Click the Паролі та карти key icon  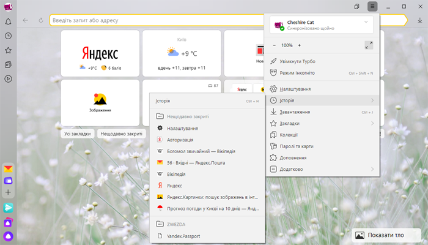tap(273, 146)
